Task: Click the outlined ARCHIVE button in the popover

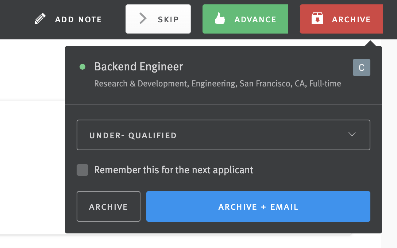Action: click(x=108, y=206)
